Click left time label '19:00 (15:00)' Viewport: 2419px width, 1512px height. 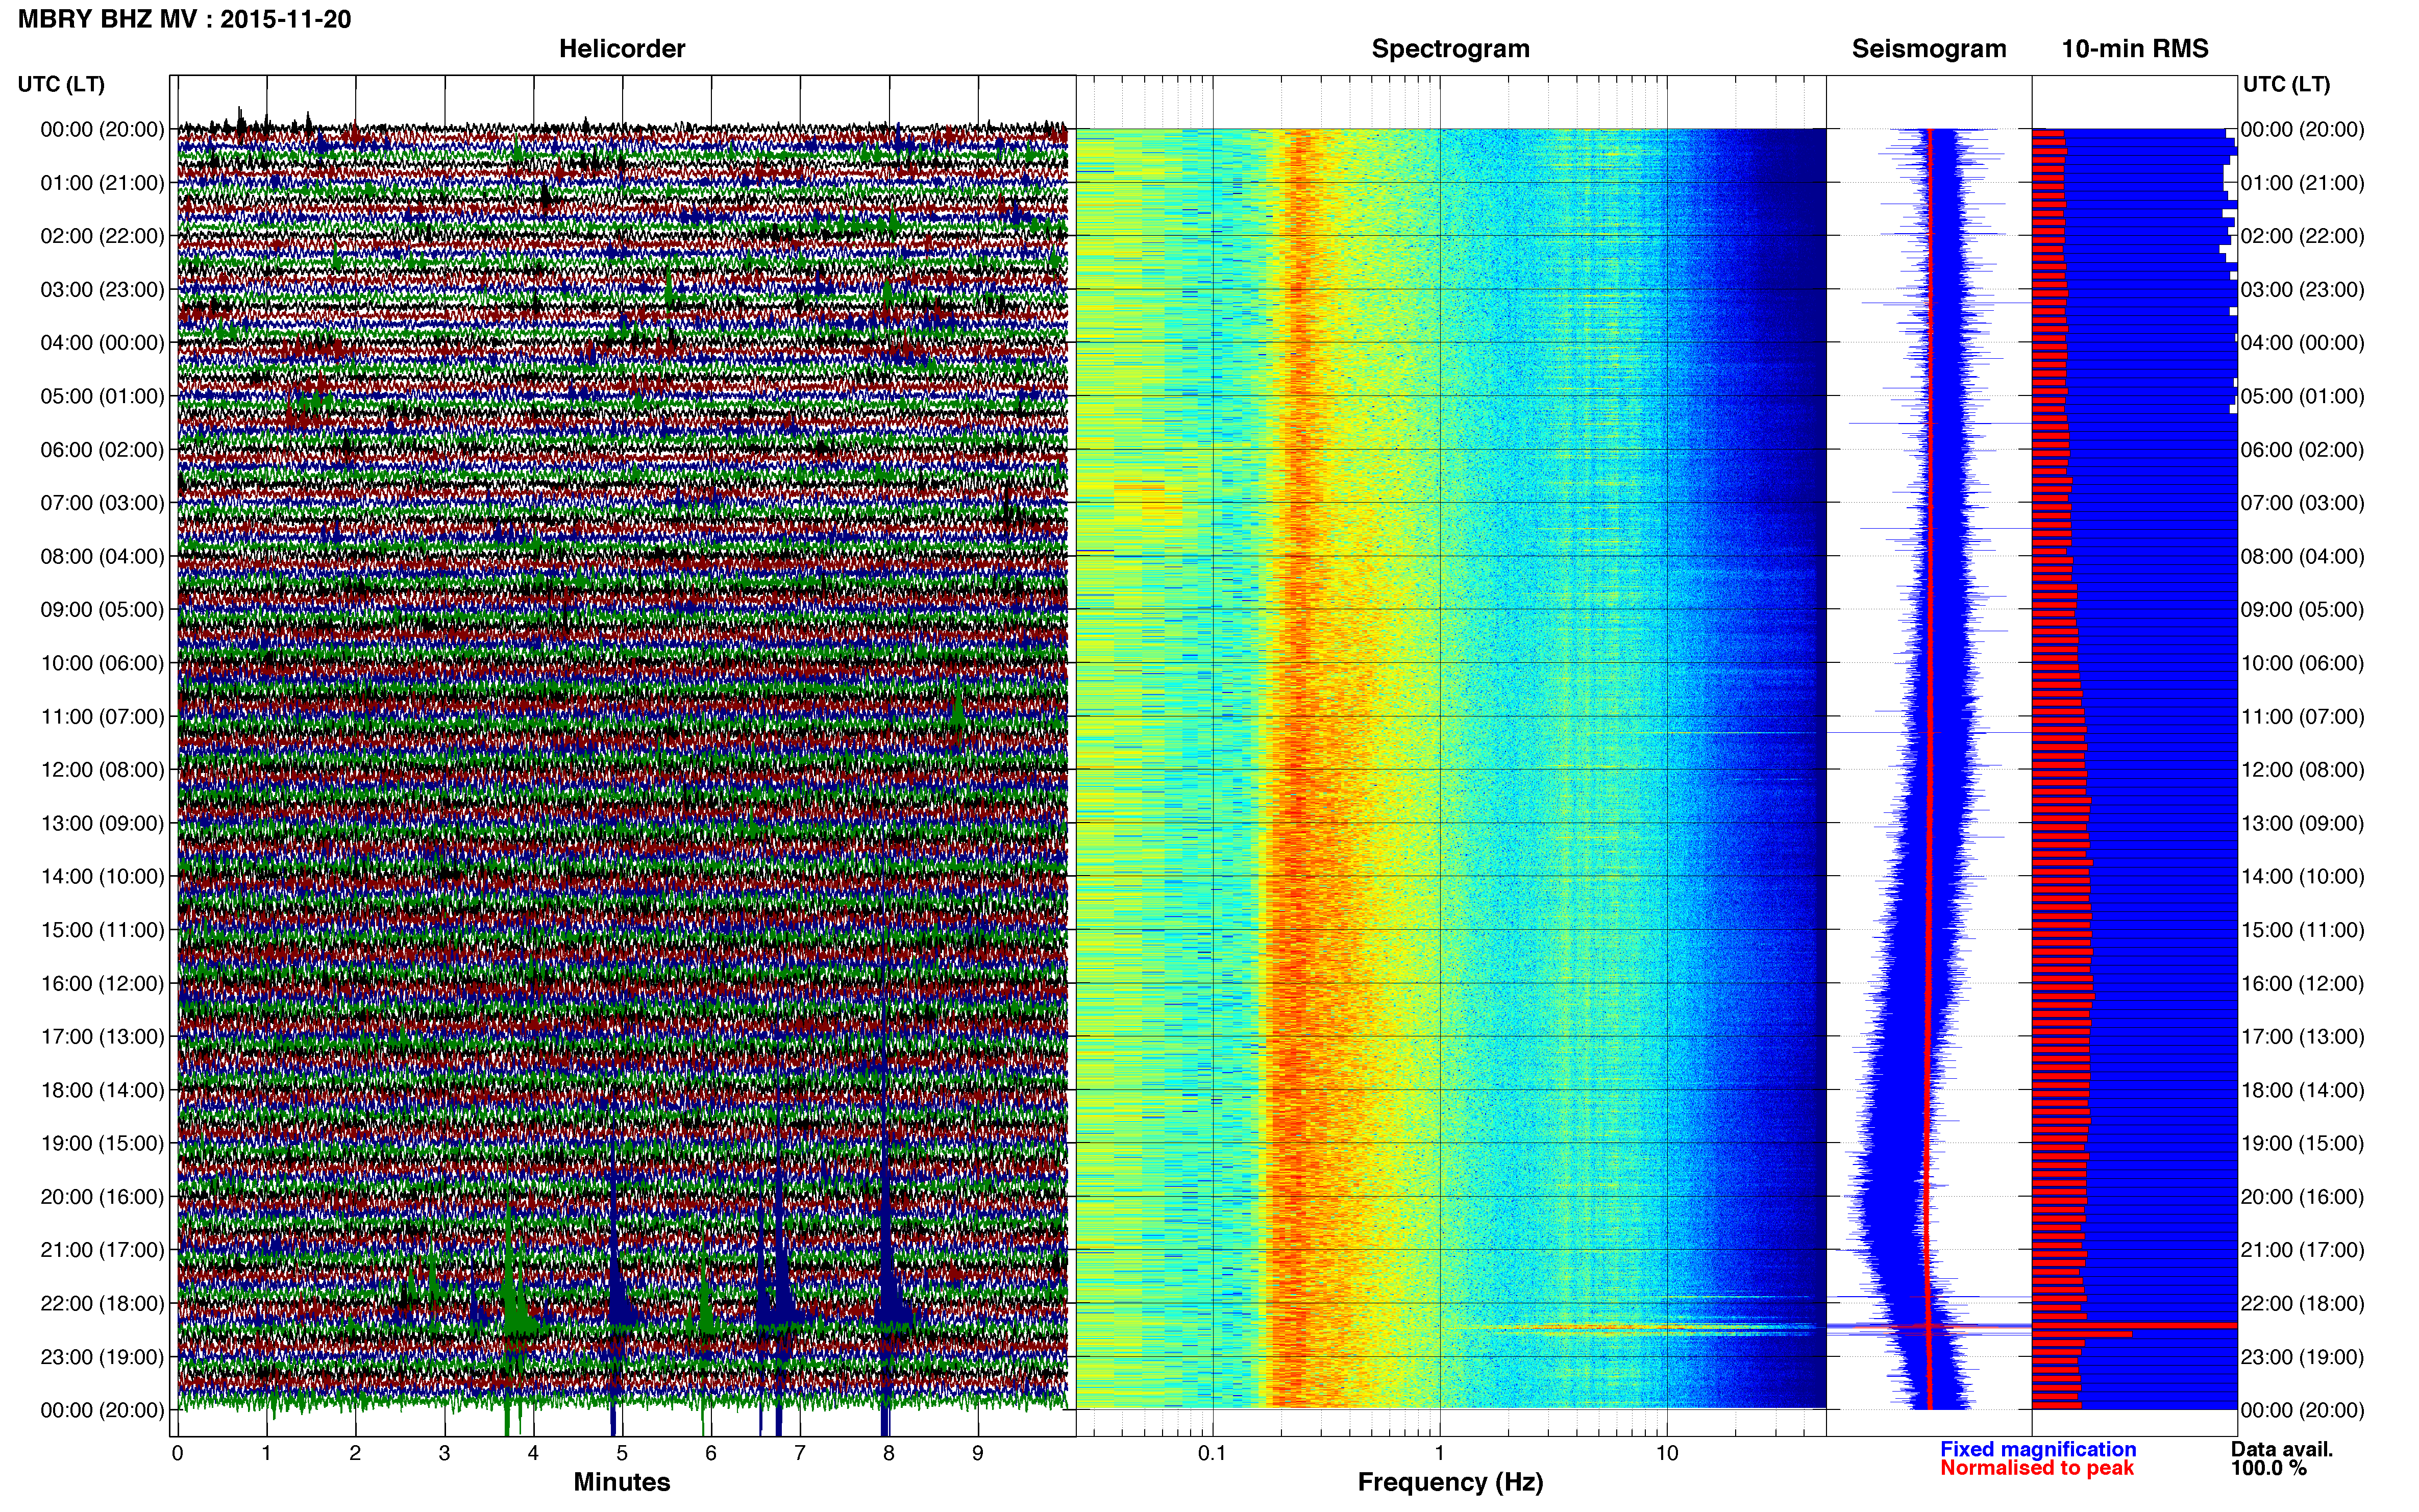click(x=102, y=1143)
